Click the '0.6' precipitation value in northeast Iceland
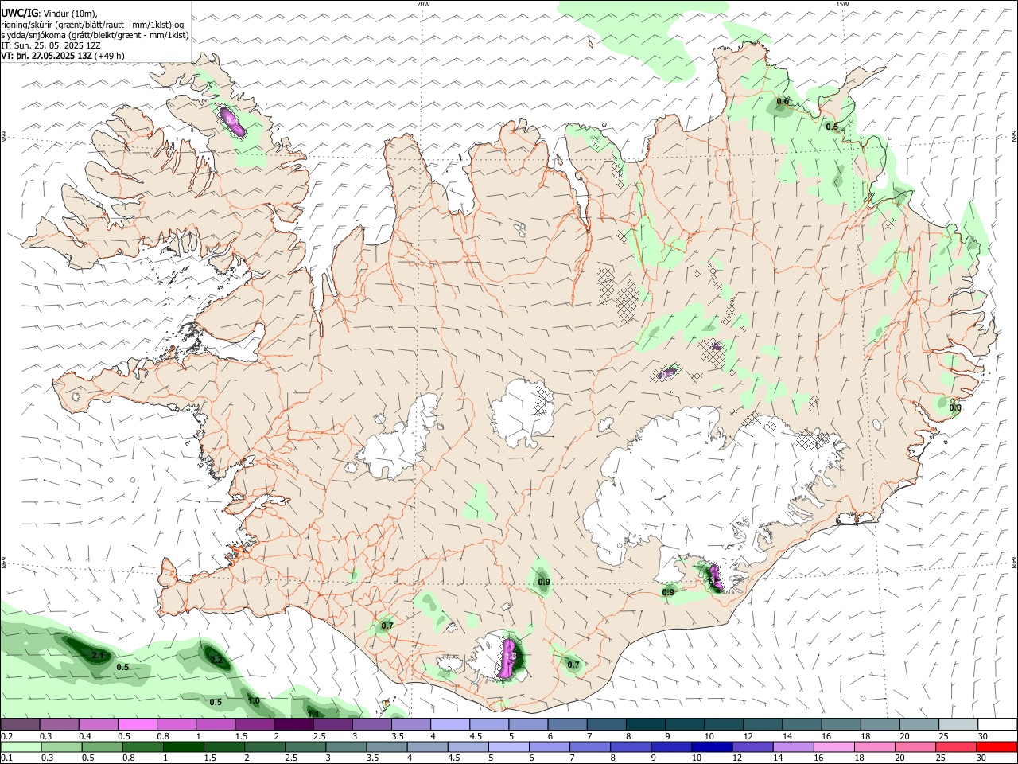 [x=783, y=101]
